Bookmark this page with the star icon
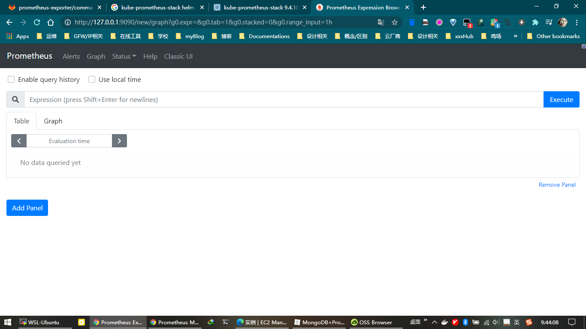This screenshot has width=586, height=329. [x=395, y=22]
